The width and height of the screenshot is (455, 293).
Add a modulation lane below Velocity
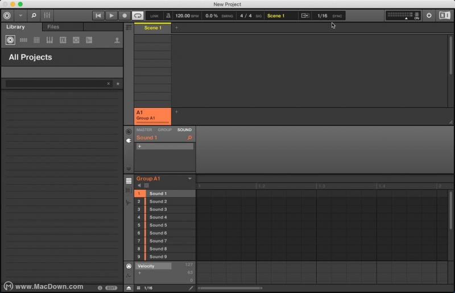[x=139, y=273]
